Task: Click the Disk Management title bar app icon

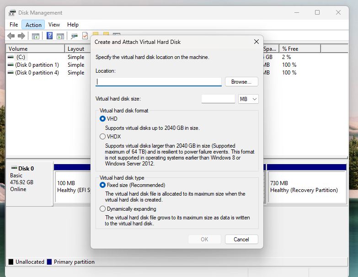Action: tap(12, 12)
